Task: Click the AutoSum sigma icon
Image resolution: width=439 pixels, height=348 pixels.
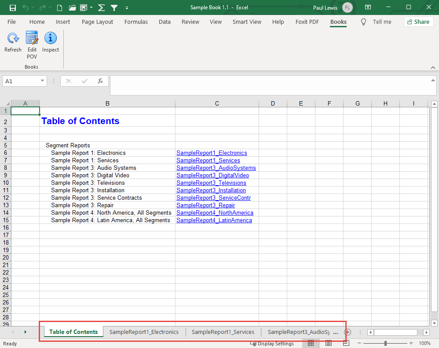Action: pos(101,7)
